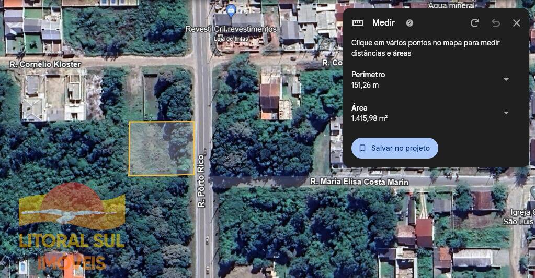
Task: Click inside the yellow measured lot
Action: click(x=162, y=148)
